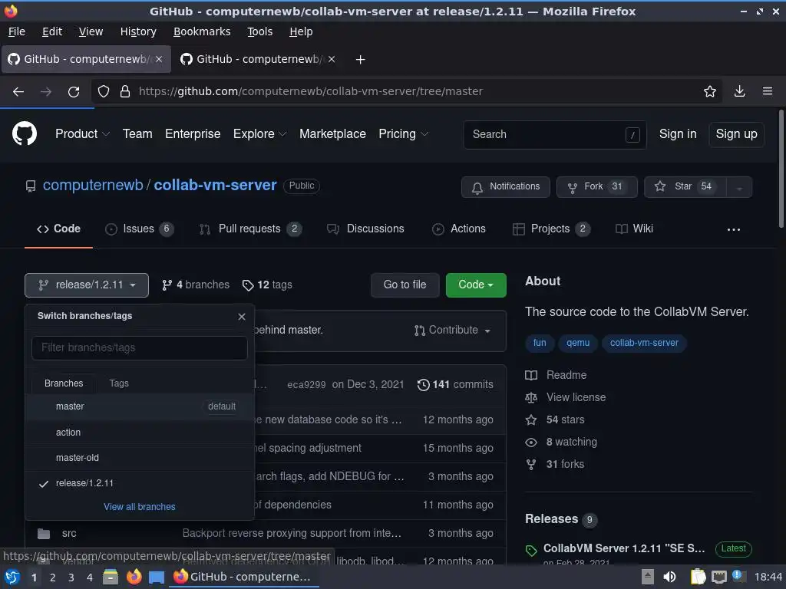Open the taskbar volume control icon
Viewport: 786px width, 589px height.
pyautogui.click(x=669, y=577)
